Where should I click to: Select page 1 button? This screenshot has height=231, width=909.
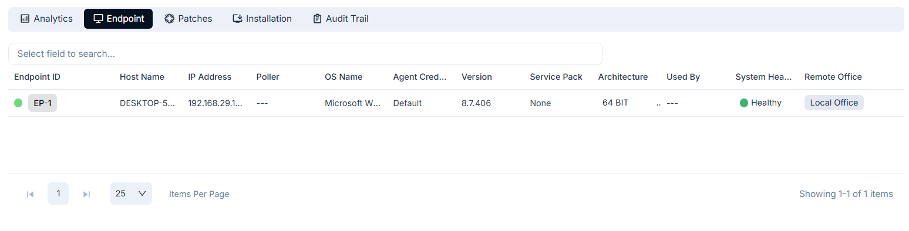tap(58, 193)
